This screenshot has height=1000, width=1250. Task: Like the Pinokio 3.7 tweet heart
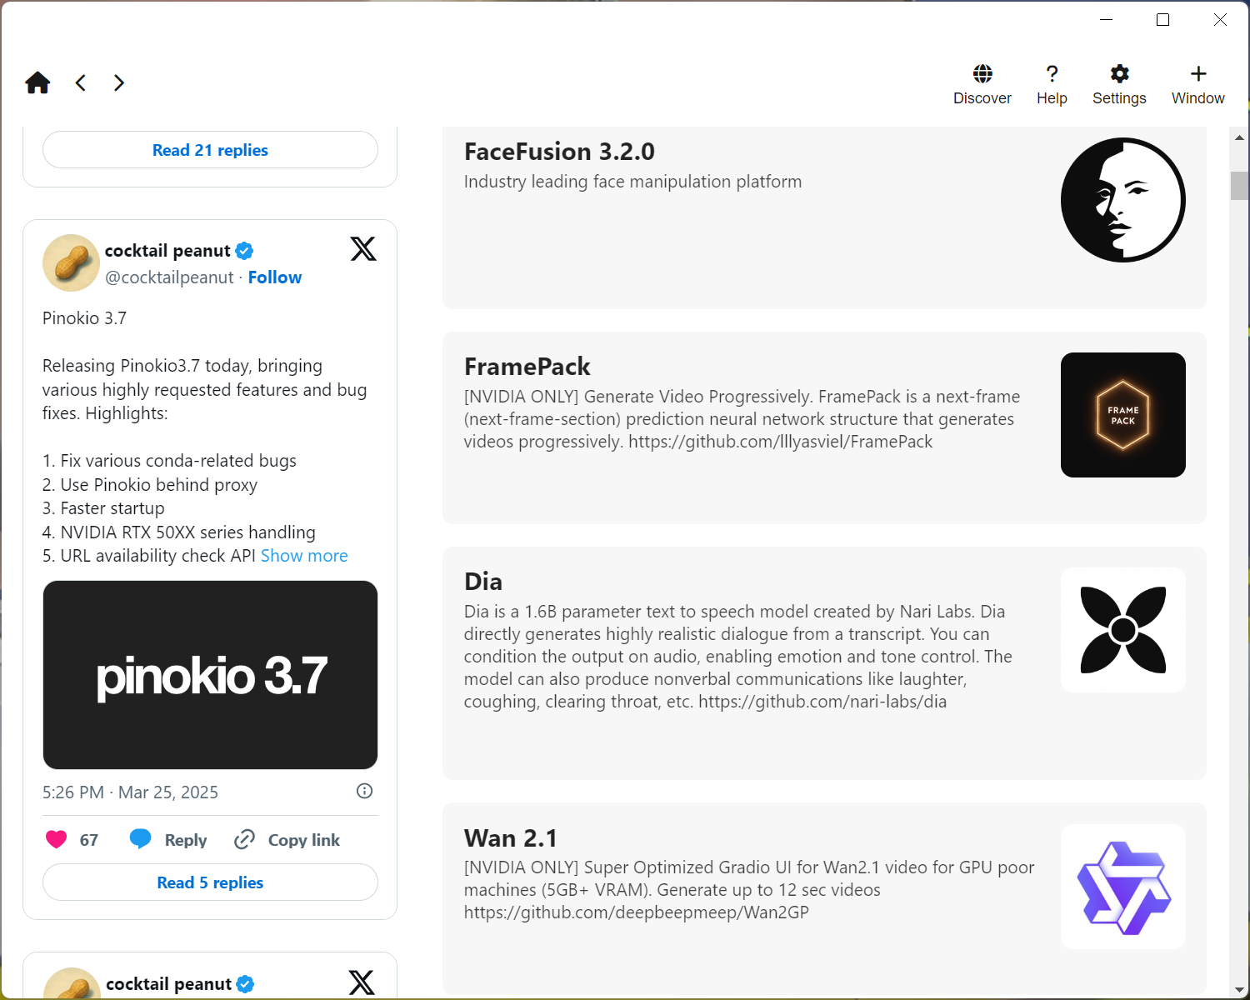click(x=57, y=839)
